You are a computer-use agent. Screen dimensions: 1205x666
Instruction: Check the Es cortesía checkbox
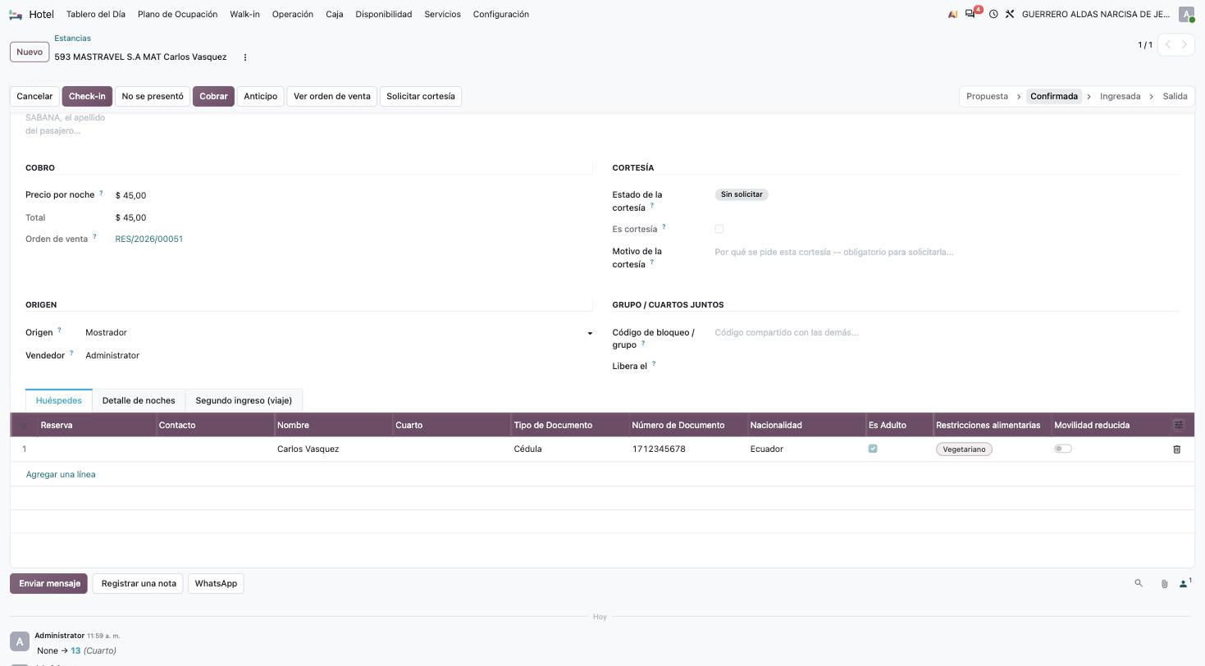(719, 229)
